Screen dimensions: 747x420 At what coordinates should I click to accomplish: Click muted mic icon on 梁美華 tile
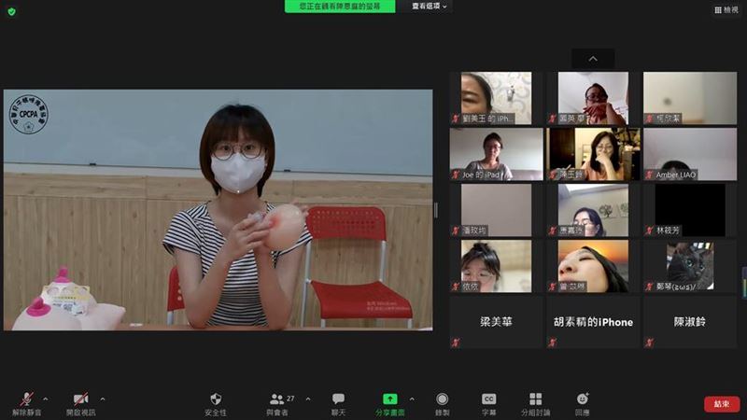456,343
